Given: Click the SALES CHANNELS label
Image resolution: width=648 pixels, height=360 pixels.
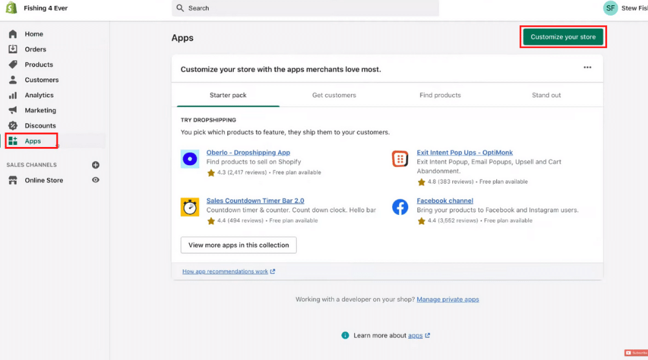Looking at the screenshot, I should coord(31,164).
